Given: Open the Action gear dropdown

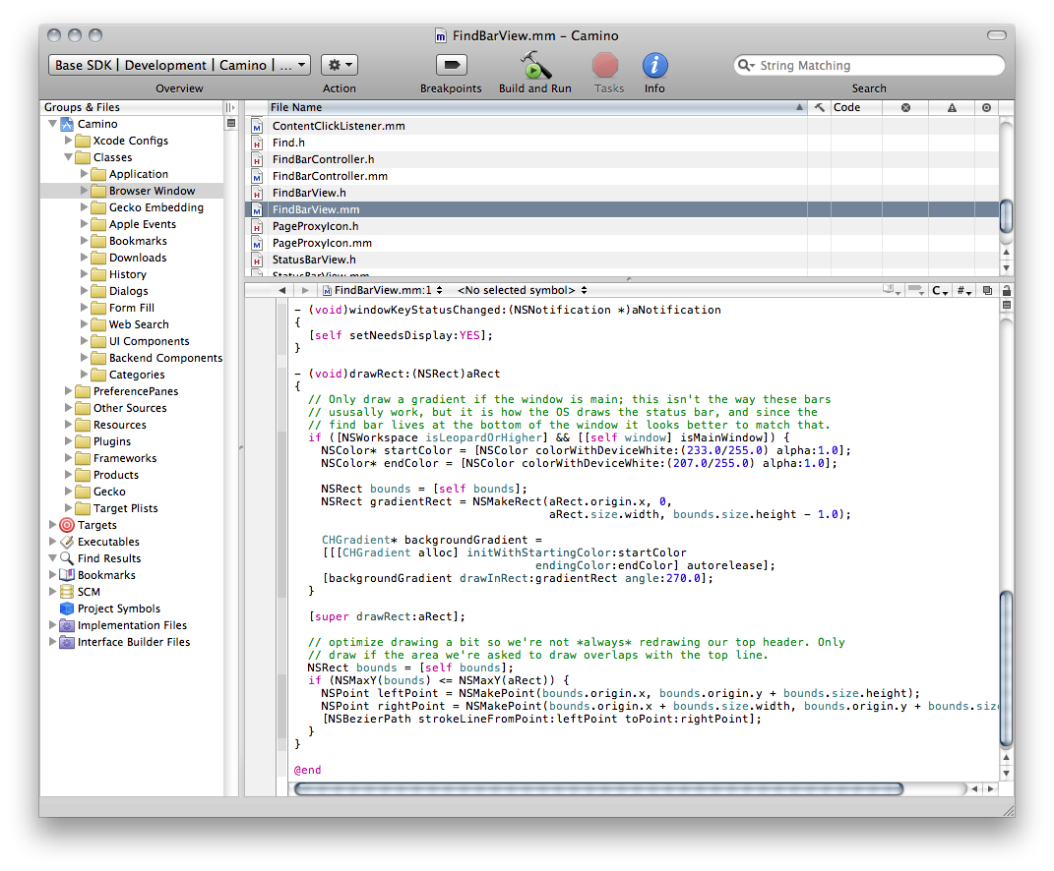Looking at the screenshot, I should point(339,65).
